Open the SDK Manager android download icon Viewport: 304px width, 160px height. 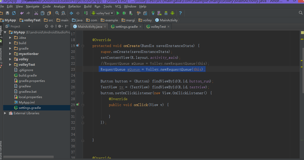(166, 13)
